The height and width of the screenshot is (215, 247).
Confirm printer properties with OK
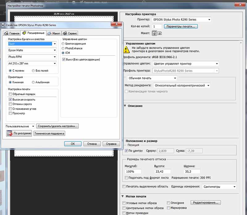tap(73, 144)
